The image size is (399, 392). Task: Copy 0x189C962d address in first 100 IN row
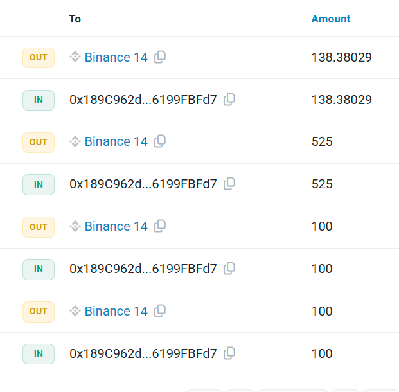229,269
